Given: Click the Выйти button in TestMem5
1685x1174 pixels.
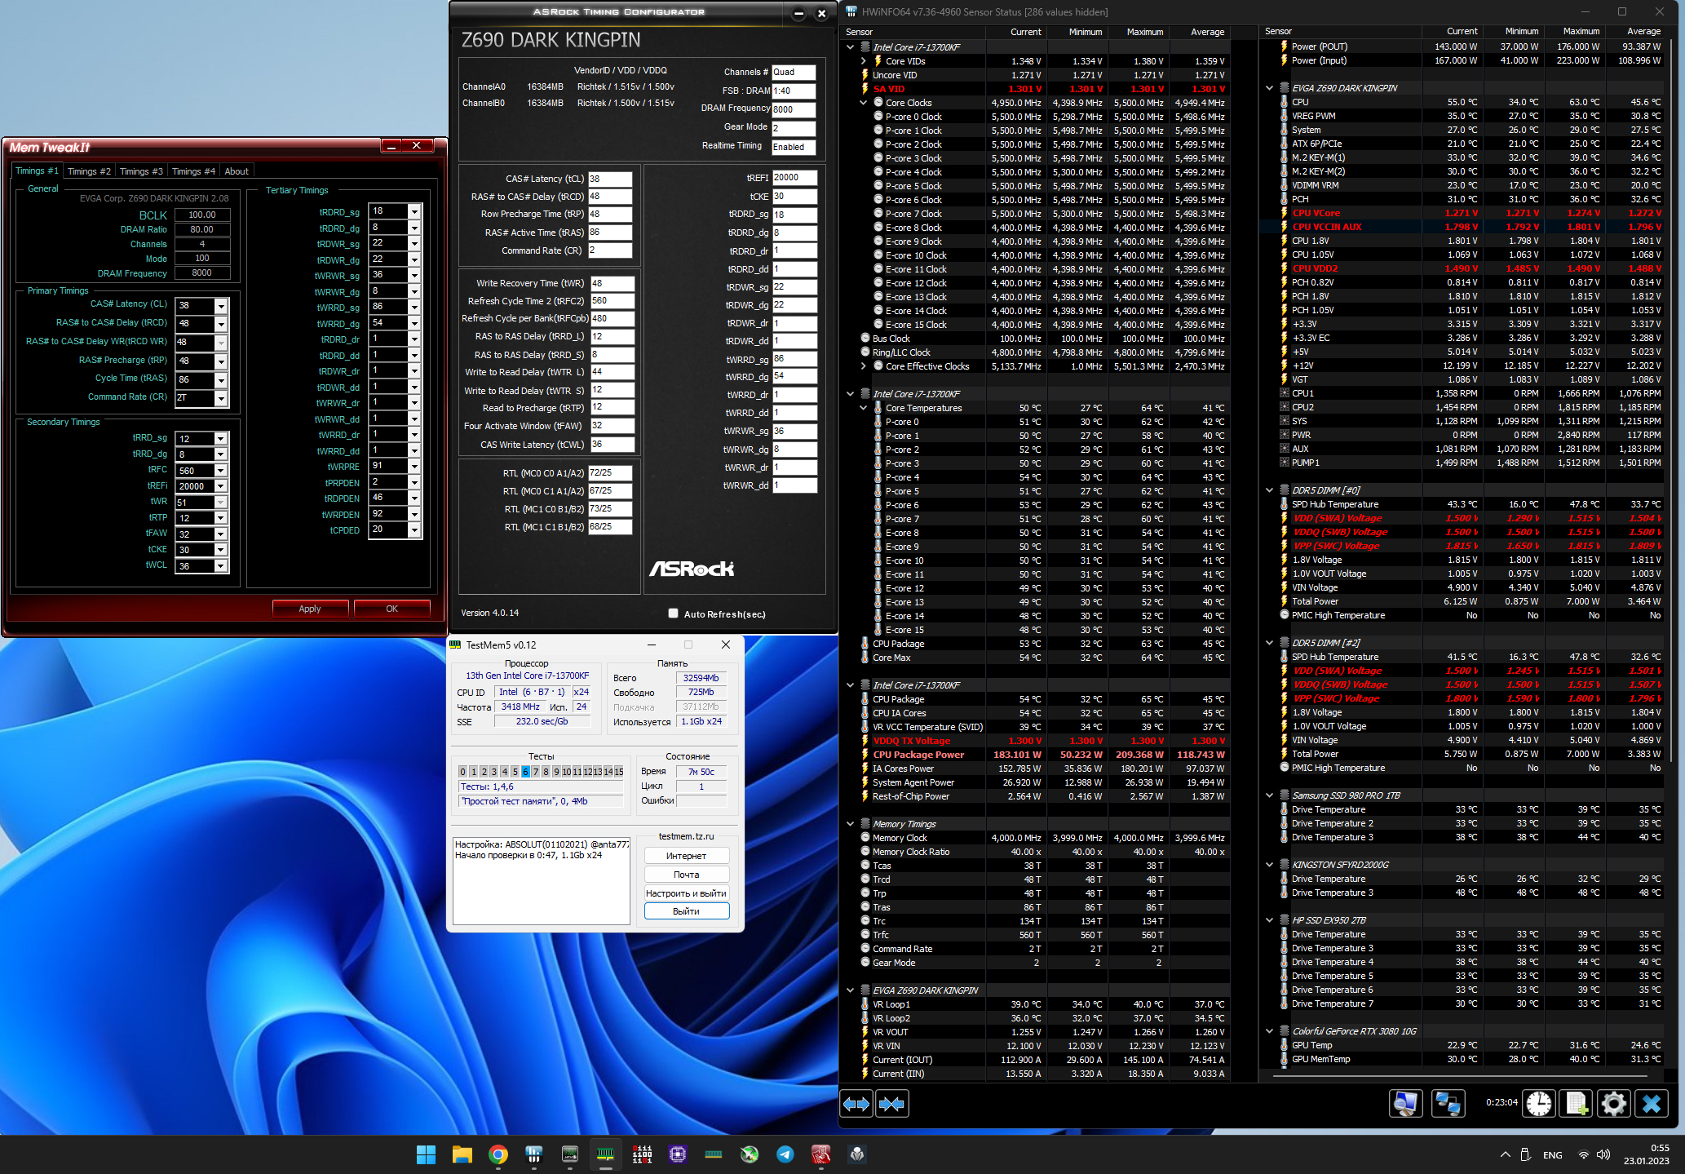Looking at the screenshot, I should coord(686,911).
